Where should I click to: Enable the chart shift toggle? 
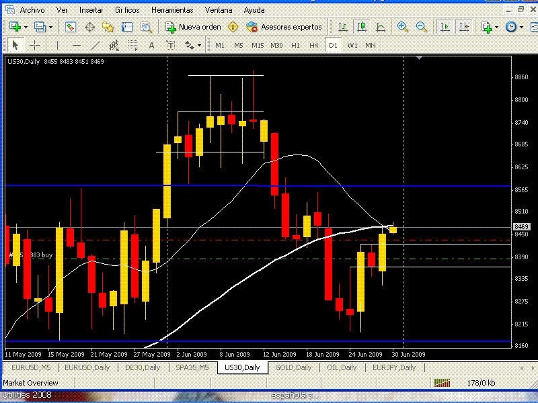(x=463, y=27)
